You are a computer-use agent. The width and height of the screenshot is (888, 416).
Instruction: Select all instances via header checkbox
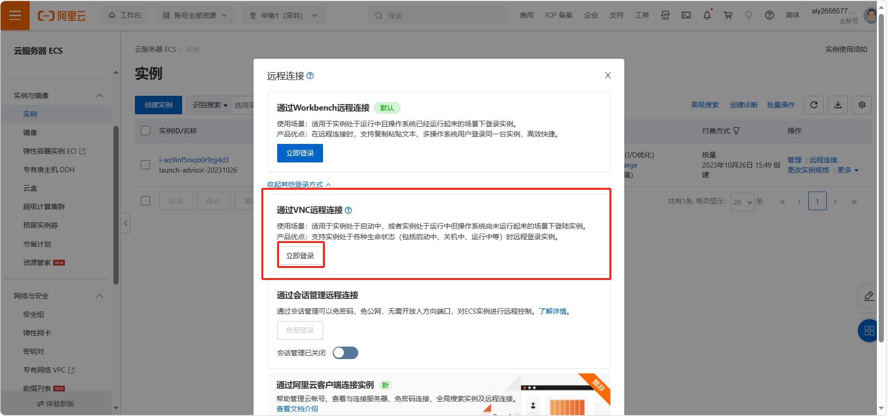tap(146, 130)
